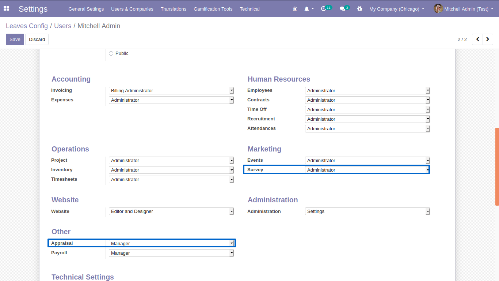Open the apps grid menu icon
The width and height of the screenshot is (499, 281).
[x=7, y=8]
